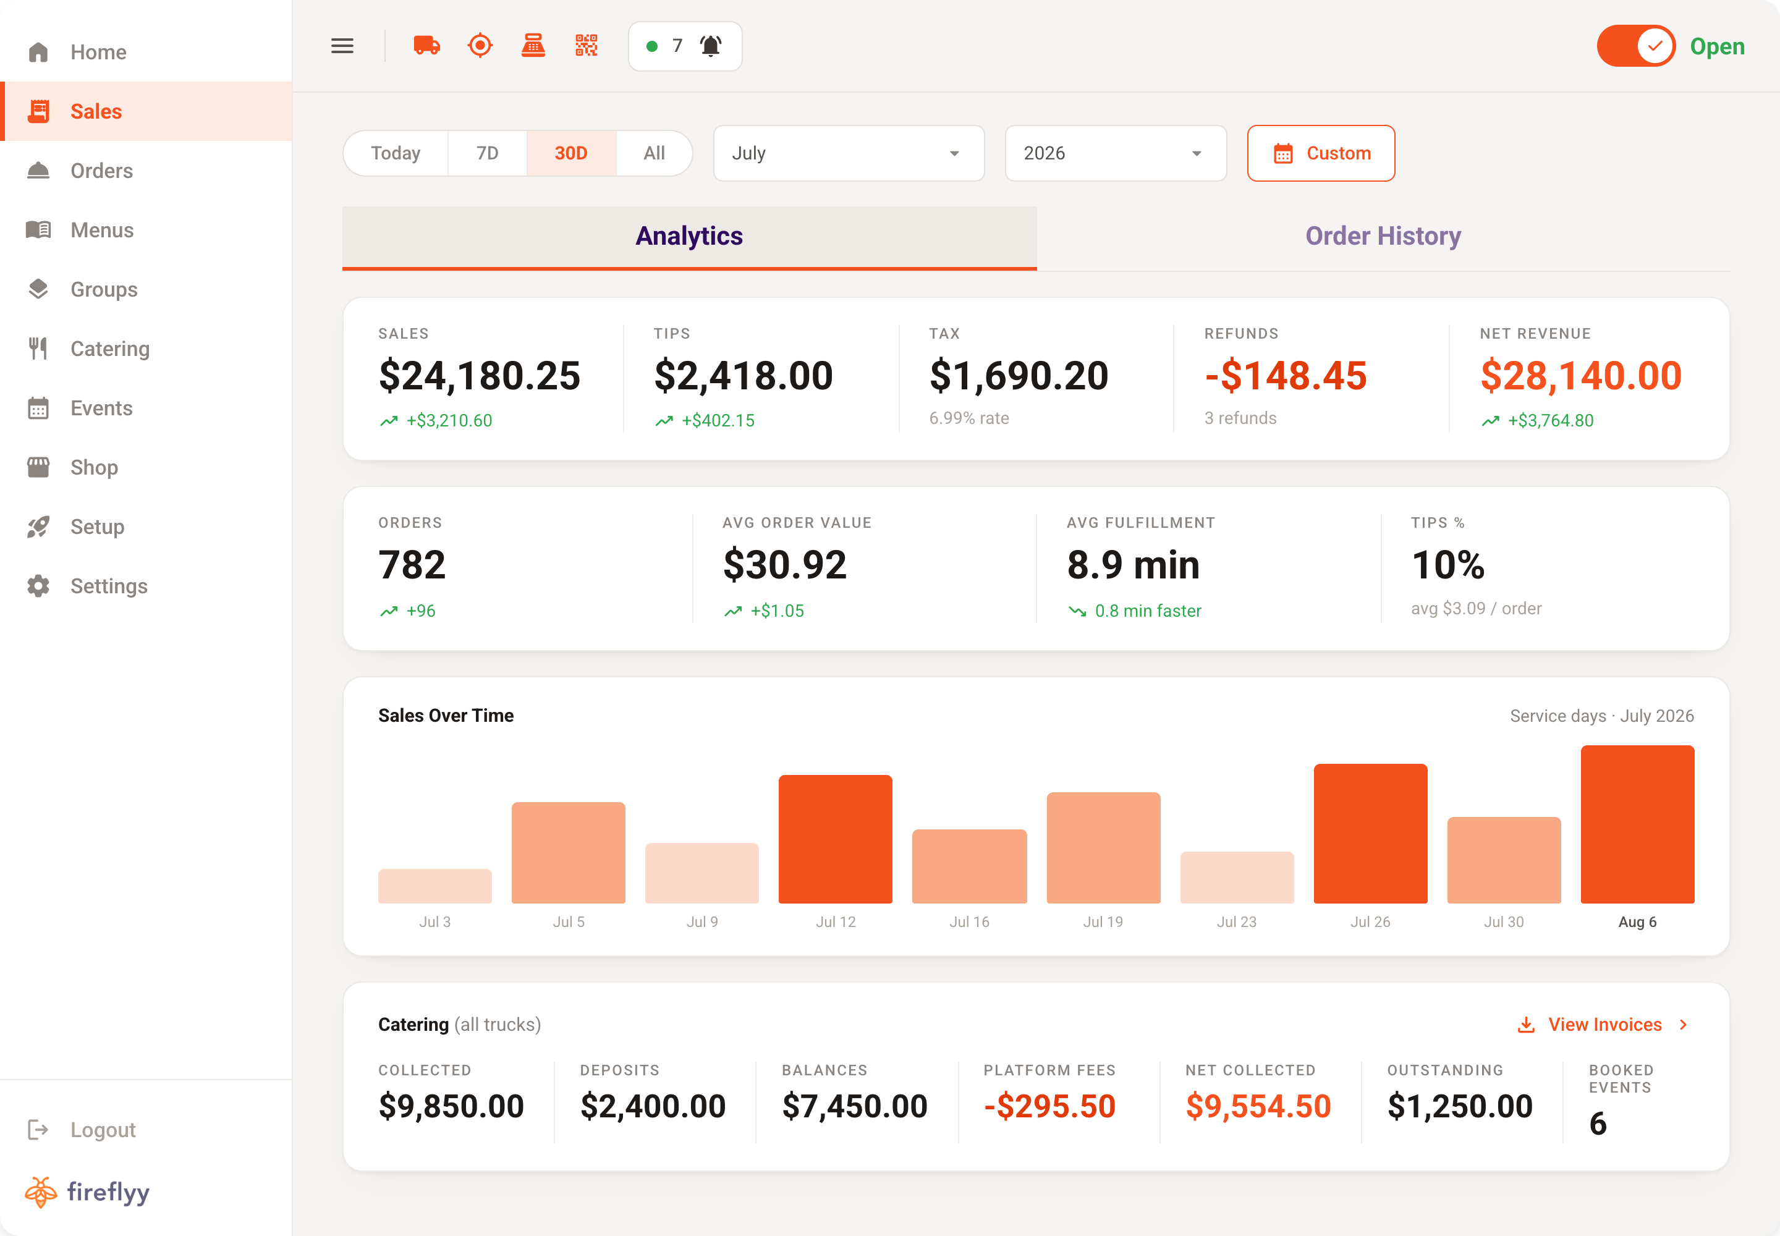The width and height of the screenshot is (1780, 1236).
Task: Select the 7D range option
Action: (487, 153)
